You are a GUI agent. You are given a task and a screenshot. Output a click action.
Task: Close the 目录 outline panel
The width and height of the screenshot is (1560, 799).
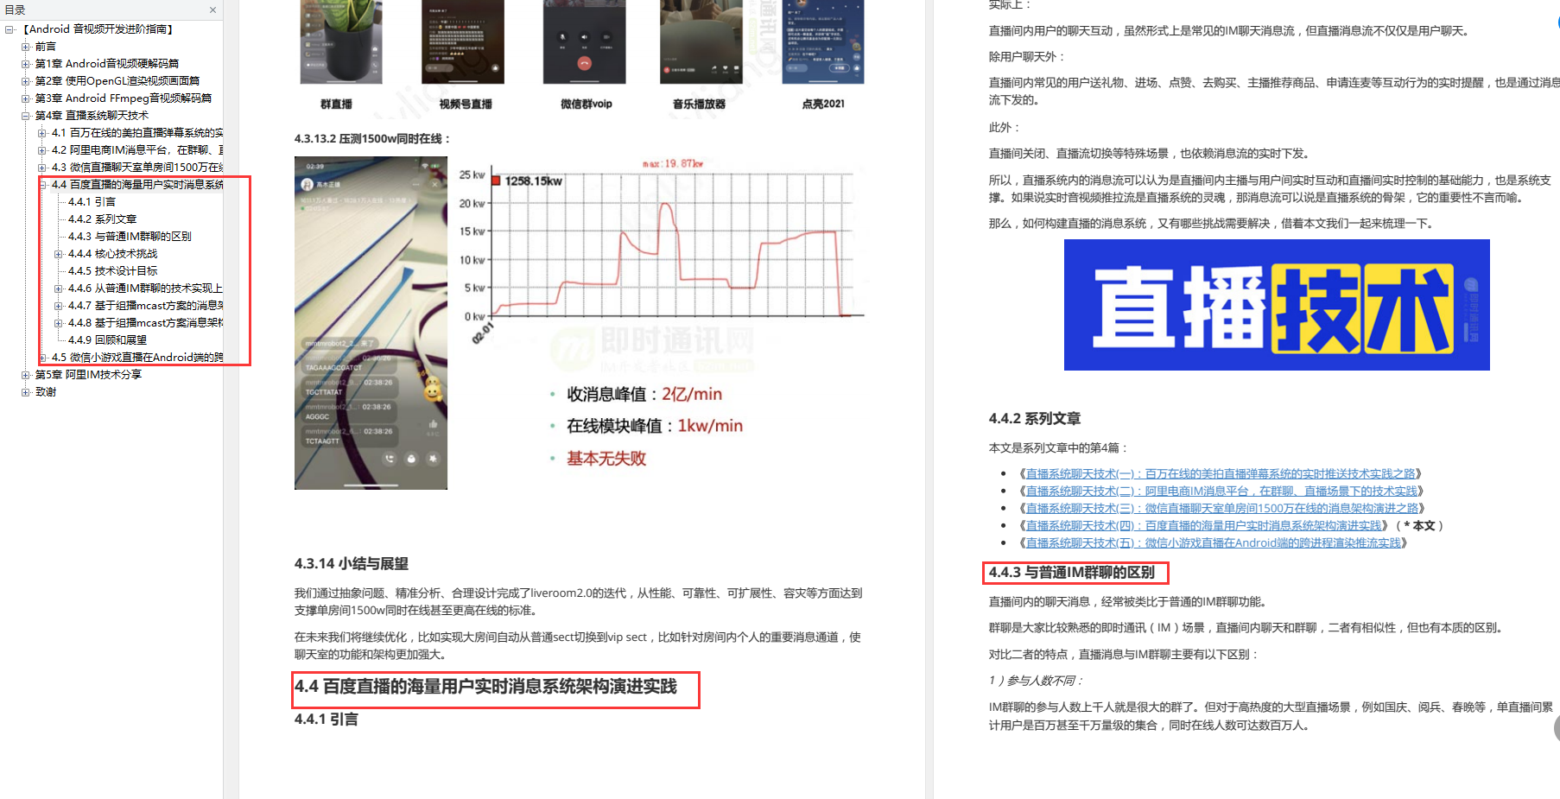coord(212,10)
